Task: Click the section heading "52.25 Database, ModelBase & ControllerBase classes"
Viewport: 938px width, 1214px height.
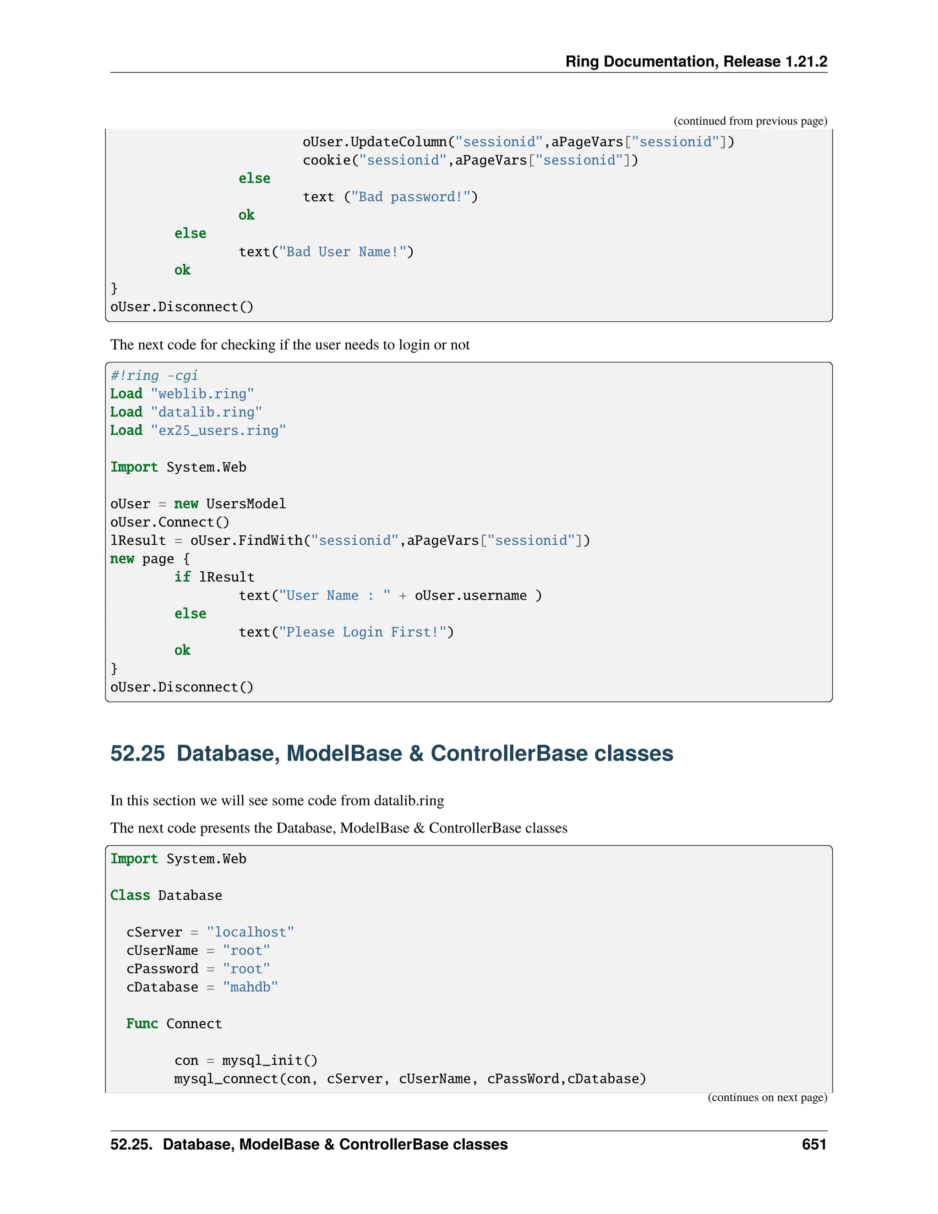Action: 391,753
